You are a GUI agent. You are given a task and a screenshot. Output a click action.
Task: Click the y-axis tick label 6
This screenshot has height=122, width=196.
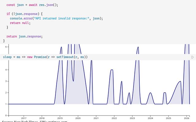point(6,47)
